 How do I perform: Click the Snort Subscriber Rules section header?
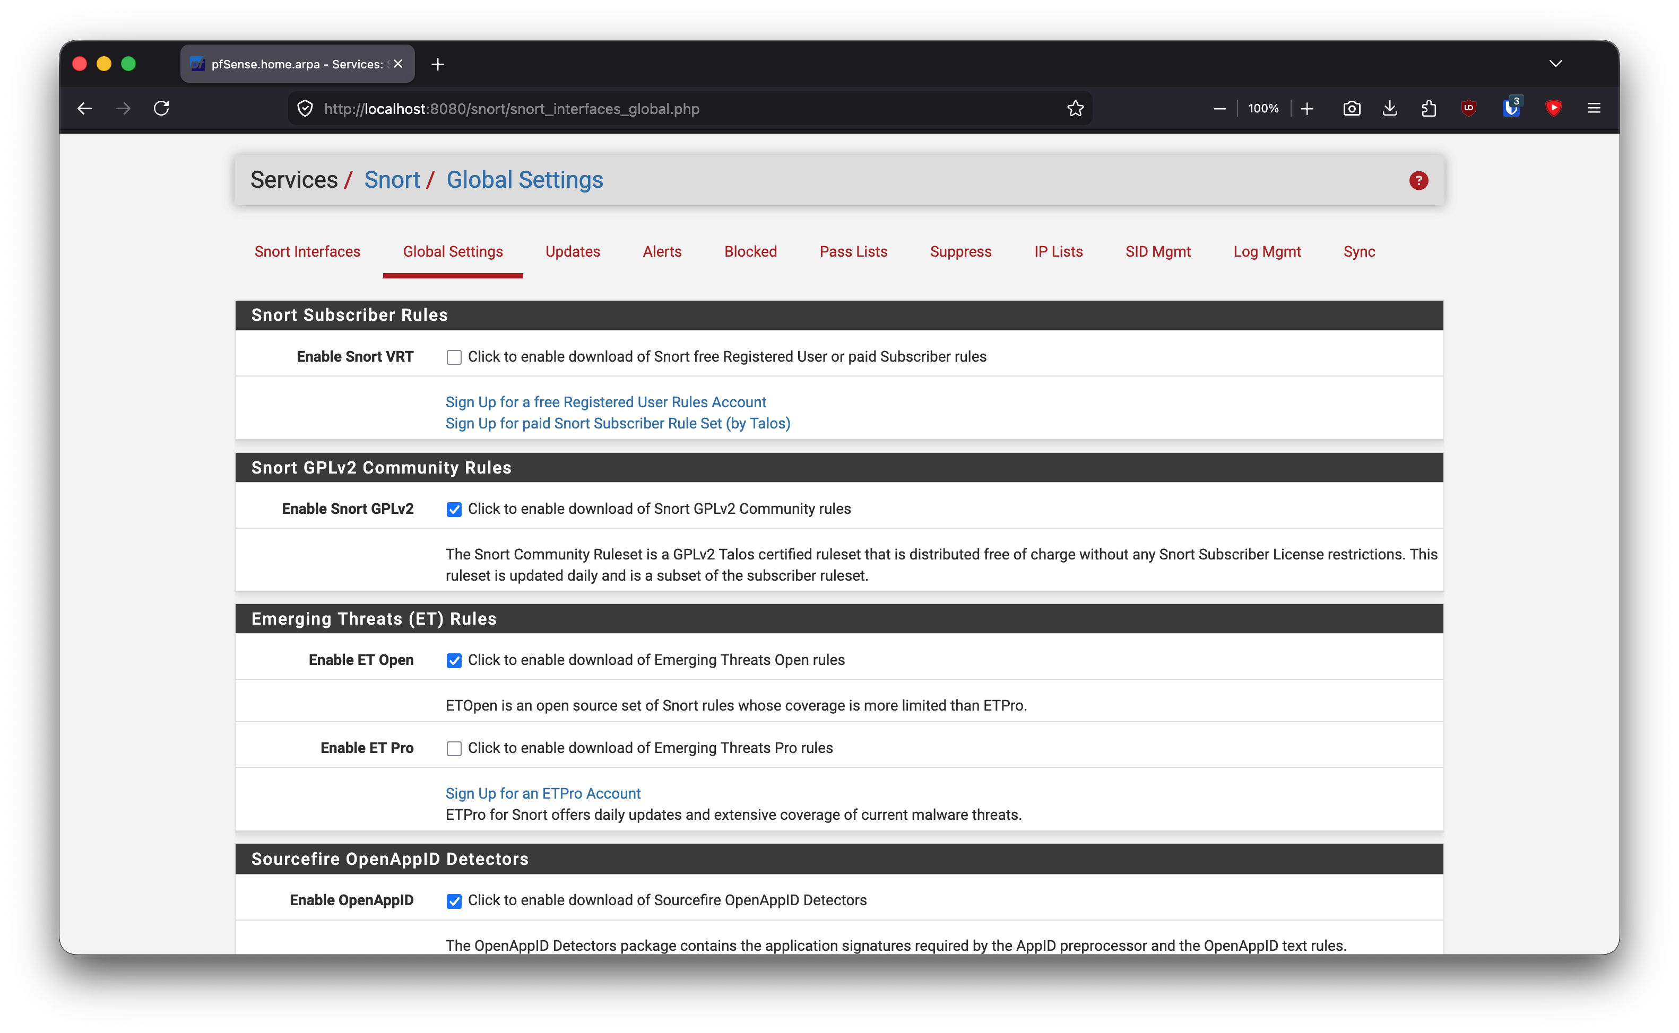[839, 315]
